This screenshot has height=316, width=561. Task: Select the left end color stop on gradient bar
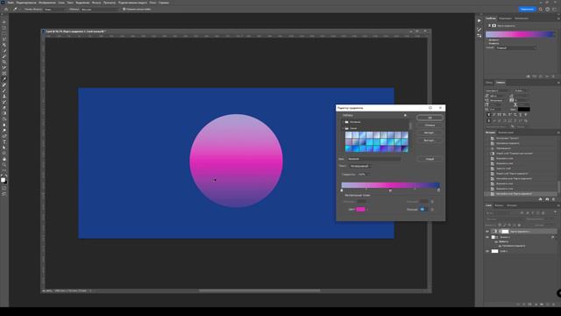342,190
